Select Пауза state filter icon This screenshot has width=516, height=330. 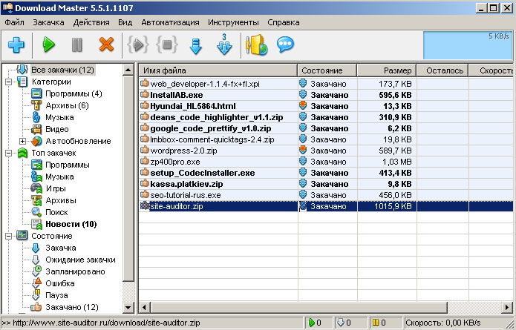coord(36,295)
